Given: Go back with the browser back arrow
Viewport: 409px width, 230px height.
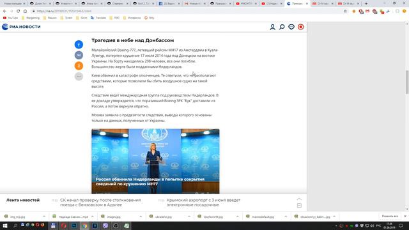Looking at the screenshot, I should (x=4, y=11).
